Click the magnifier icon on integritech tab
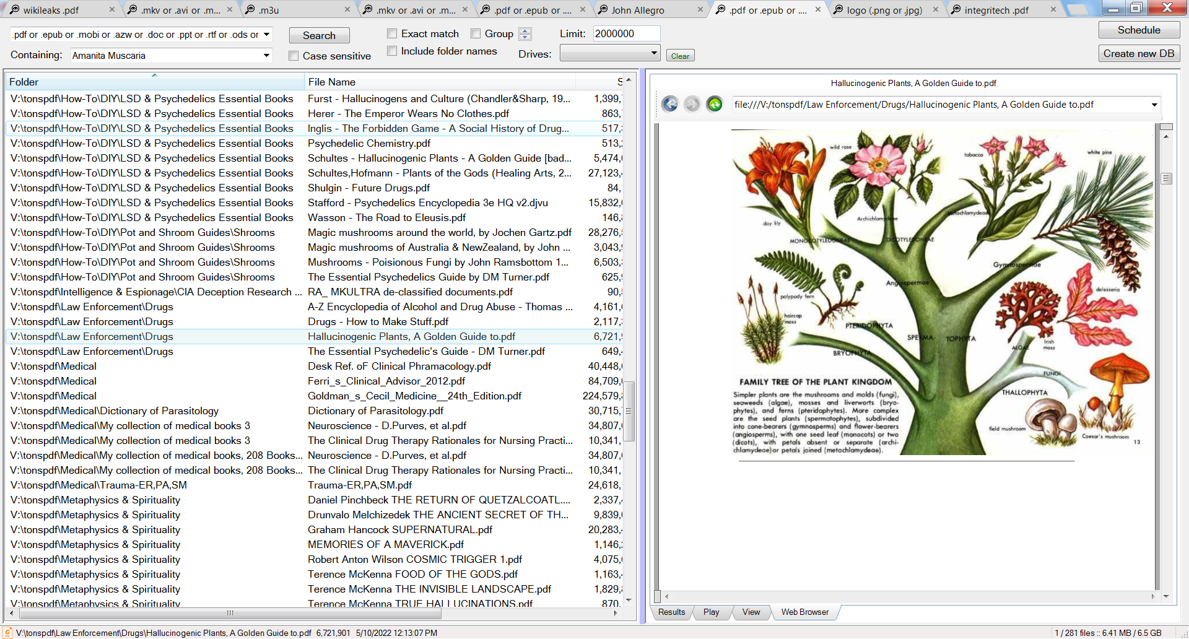The width and height of the screenshot is (1189, 639). (956, 9)
